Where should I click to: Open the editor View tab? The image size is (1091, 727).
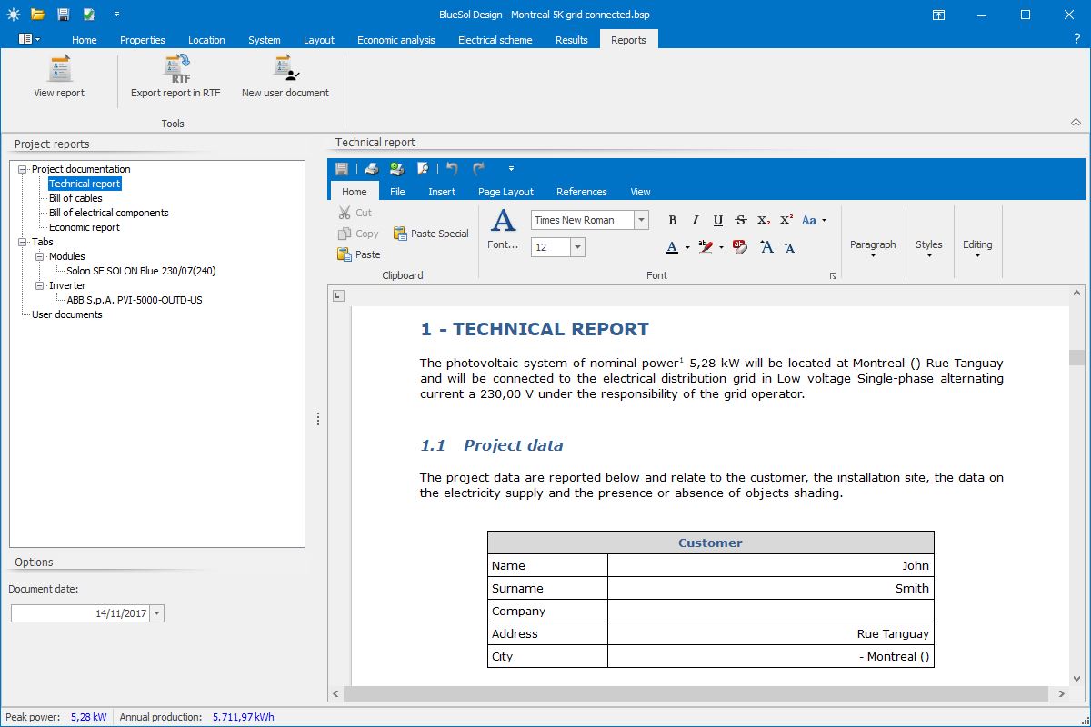[x=640, y=192]
